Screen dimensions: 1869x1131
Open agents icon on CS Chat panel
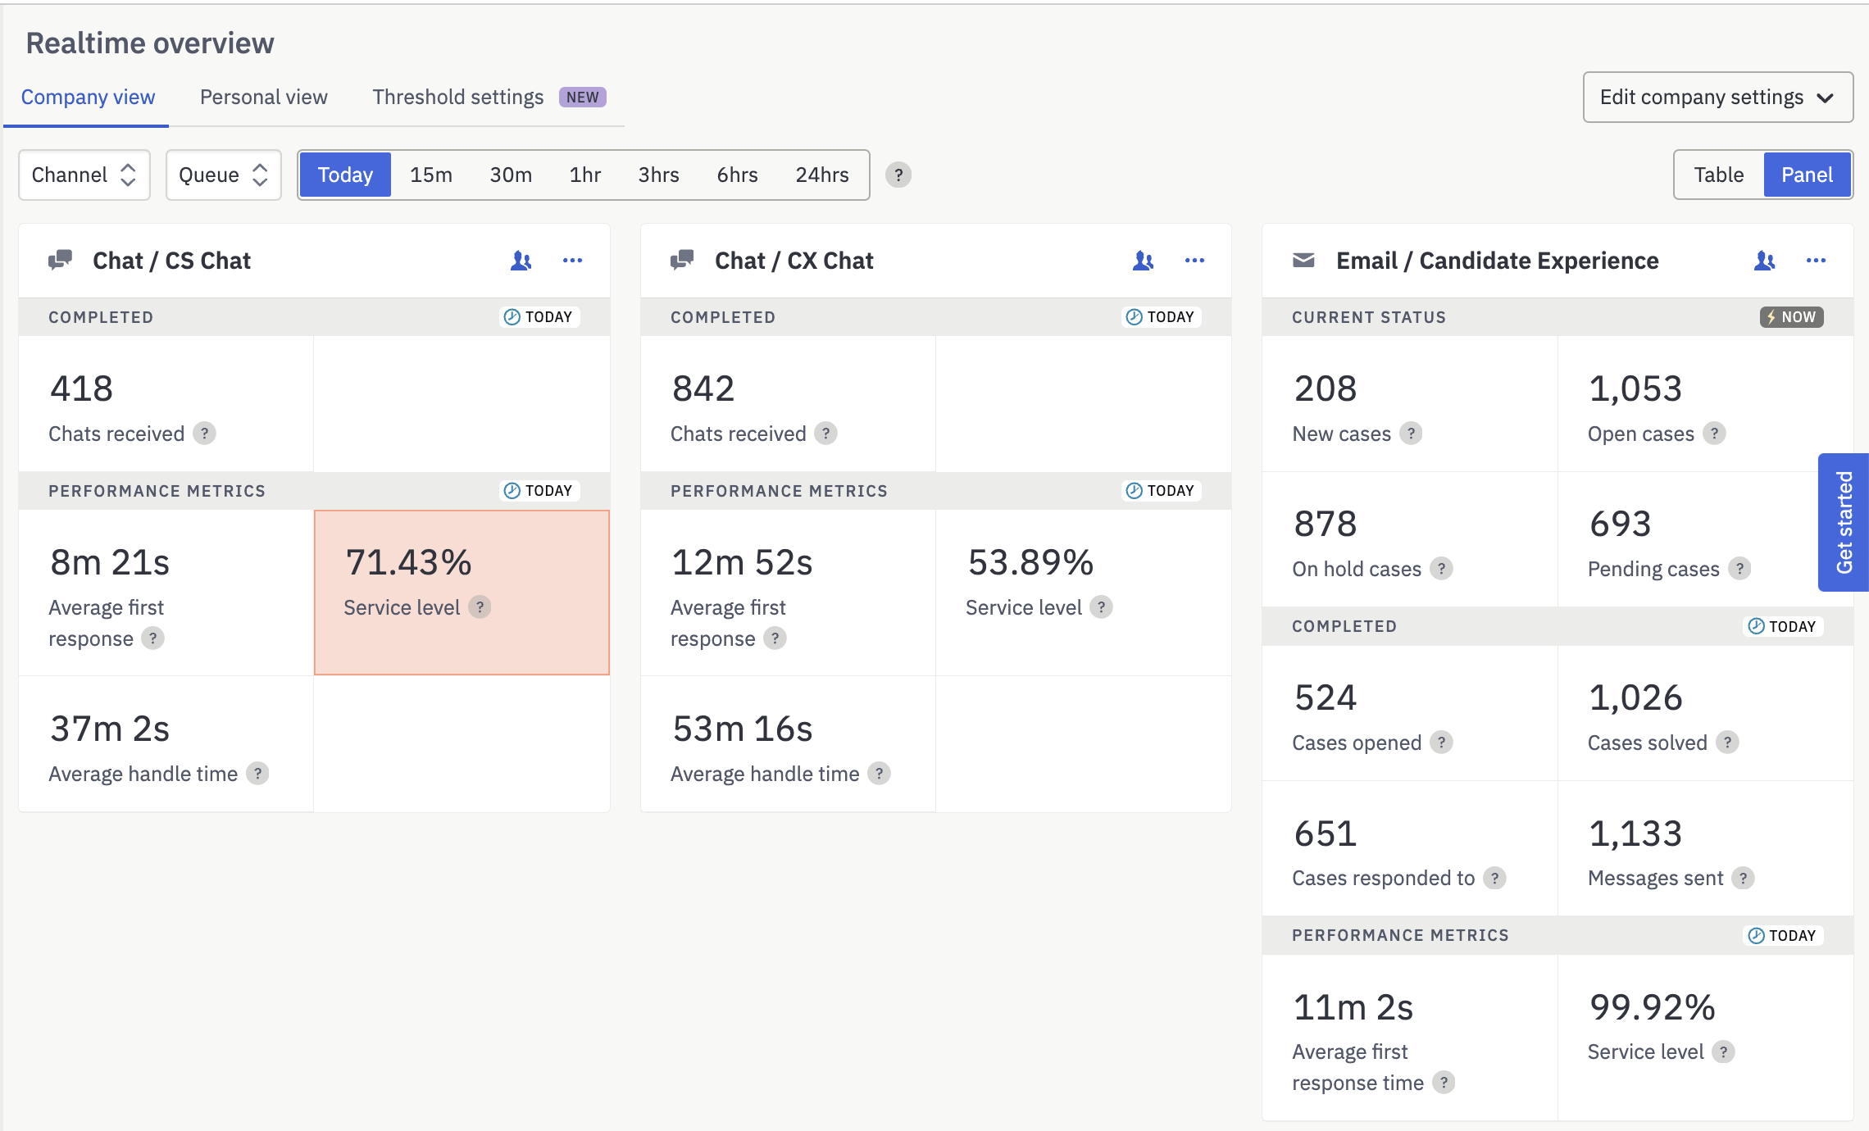521,261
